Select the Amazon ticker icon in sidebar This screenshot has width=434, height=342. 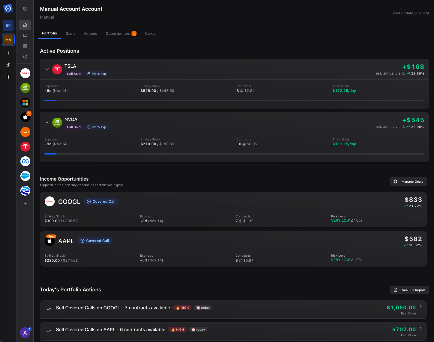(x=25, y=132)
